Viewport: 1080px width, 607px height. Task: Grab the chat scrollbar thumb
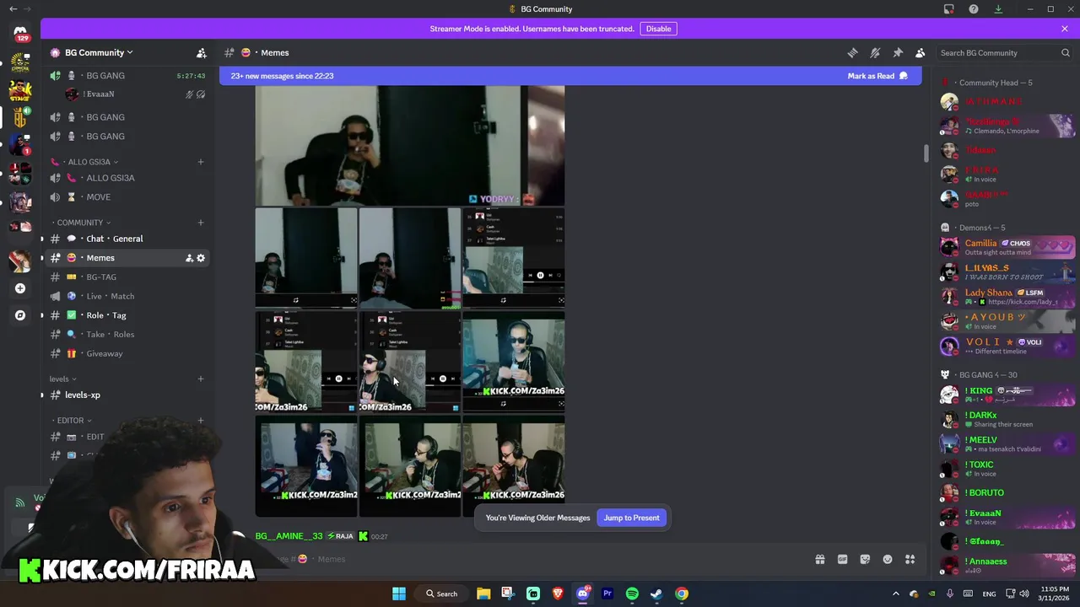(926, 153)
